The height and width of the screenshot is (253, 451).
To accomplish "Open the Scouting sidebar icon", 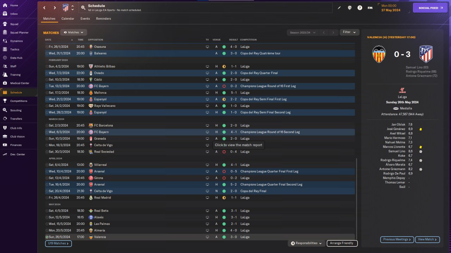I will pyautogui.click(x=5, y=110).
